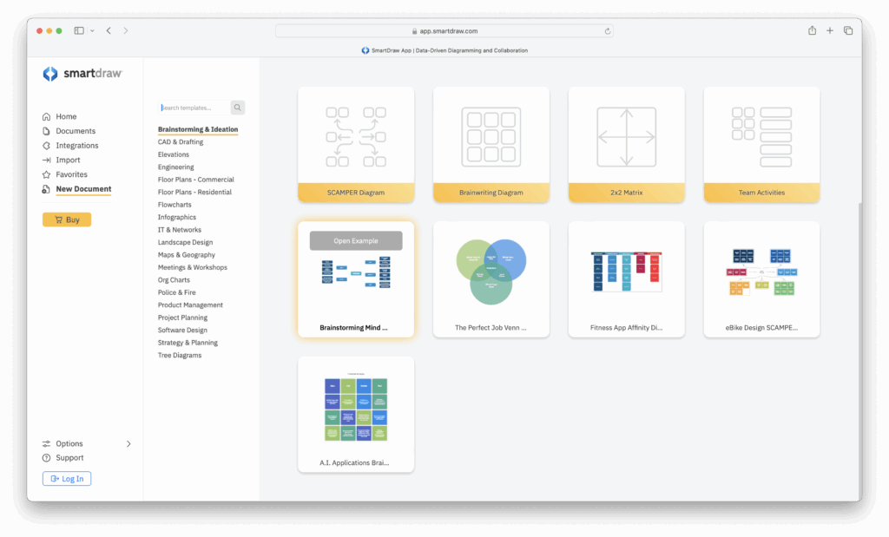
Task: Show Safari tab overview icon
Action: (848, 30)
